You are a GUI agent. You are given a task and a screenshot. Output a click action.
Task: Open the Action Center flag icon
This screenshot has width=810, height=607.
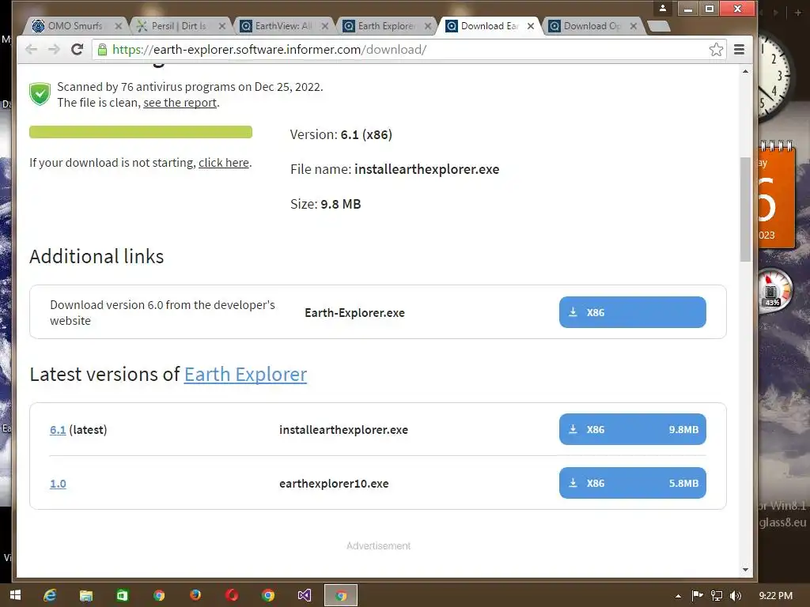pos(698,596)
